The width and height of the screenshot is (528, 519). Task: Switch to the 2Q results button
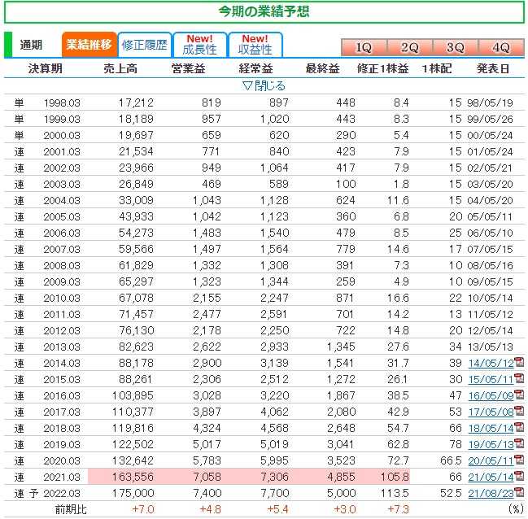[409, 47]
